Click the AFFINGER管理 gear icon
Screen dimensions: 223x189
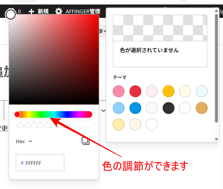(59, 11)
